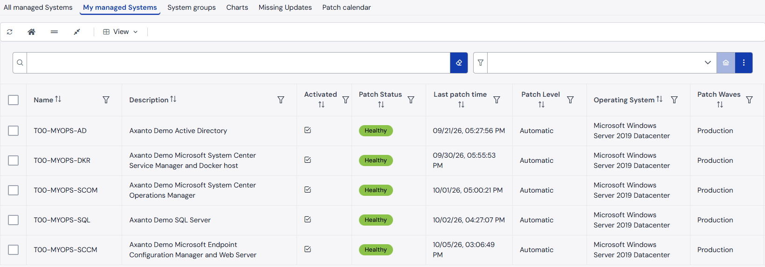Open the TOO-MYOPS-AD system name

tap(60, 131)
